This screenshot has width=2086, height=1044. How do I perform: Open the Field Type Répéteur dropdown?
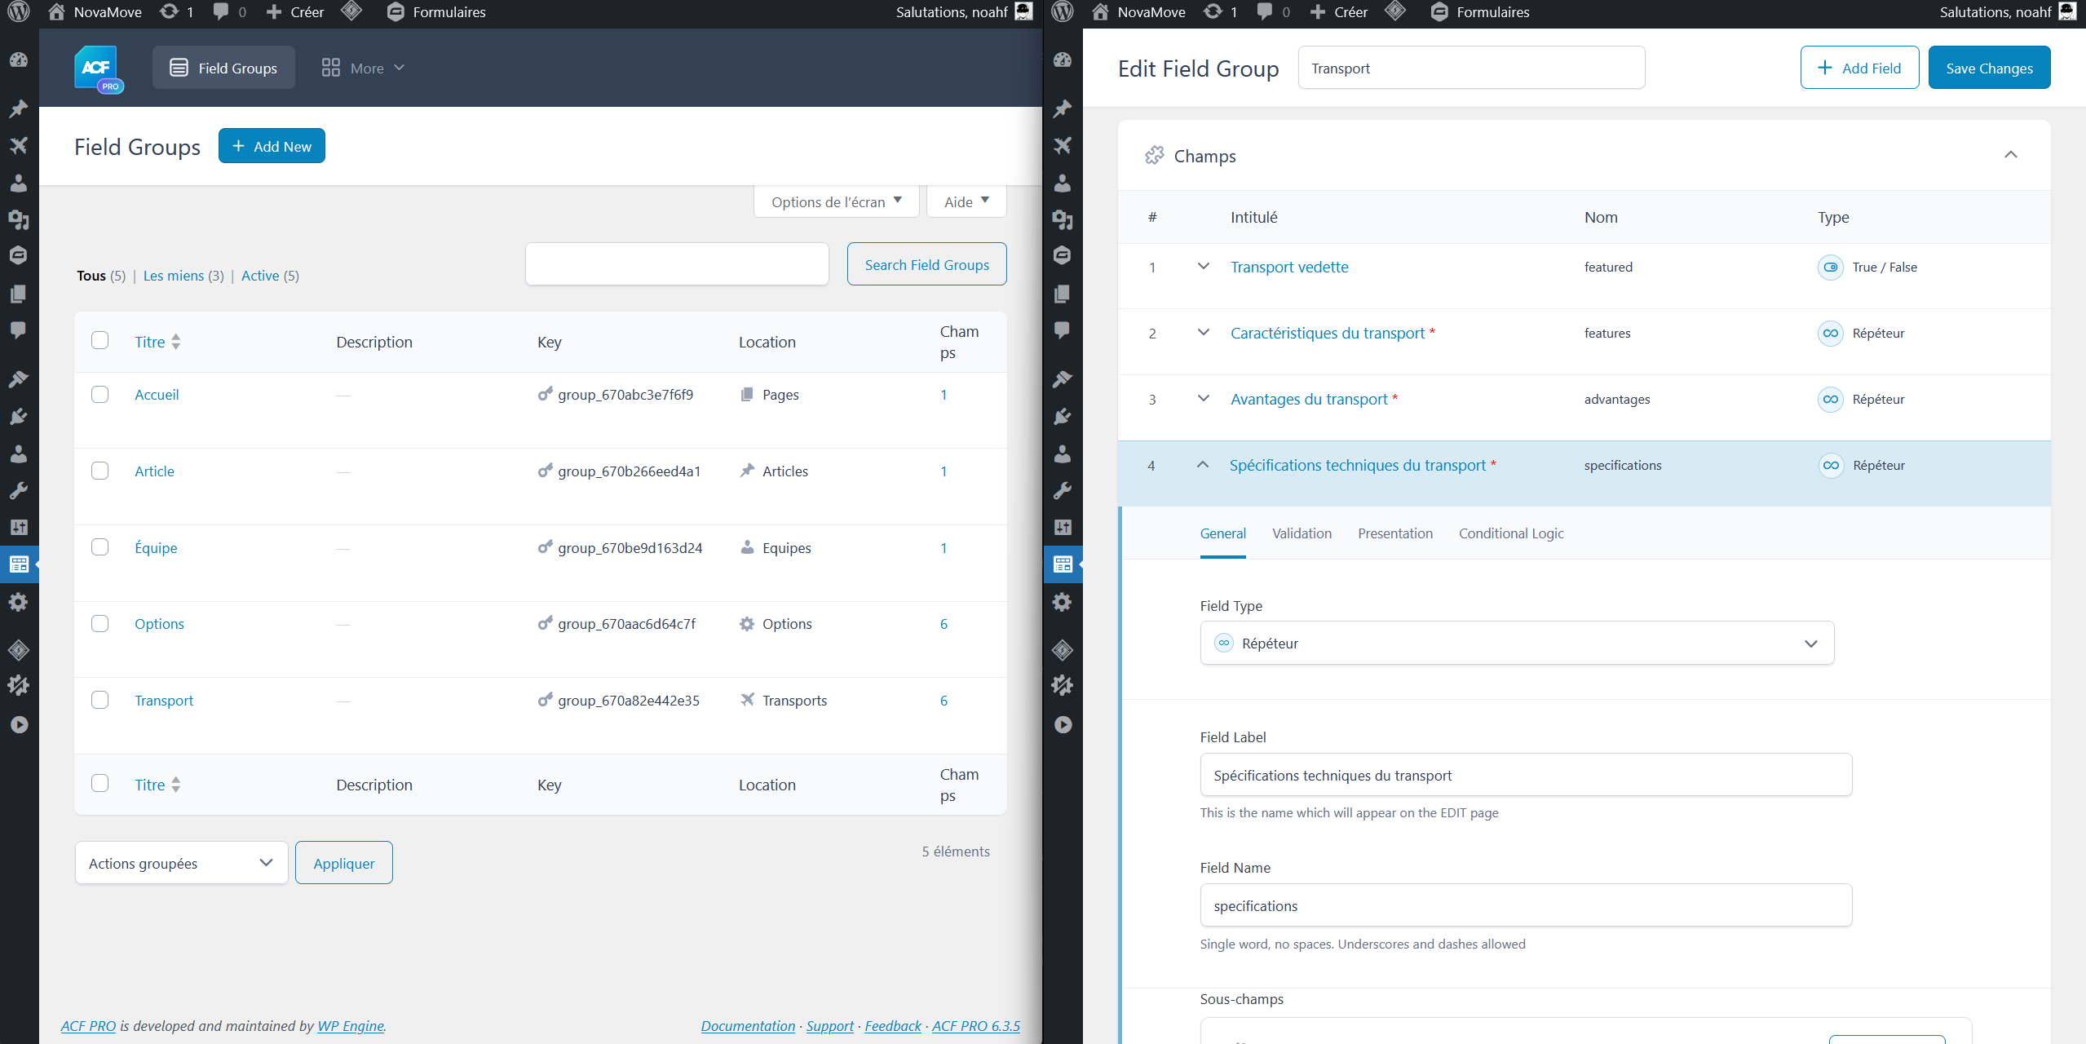pos(1516,644)
